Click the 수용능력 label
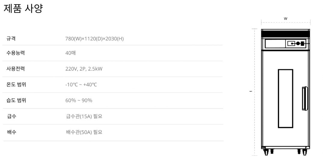The width and height of the screenshot is (323, 164). tap(16, 53)
